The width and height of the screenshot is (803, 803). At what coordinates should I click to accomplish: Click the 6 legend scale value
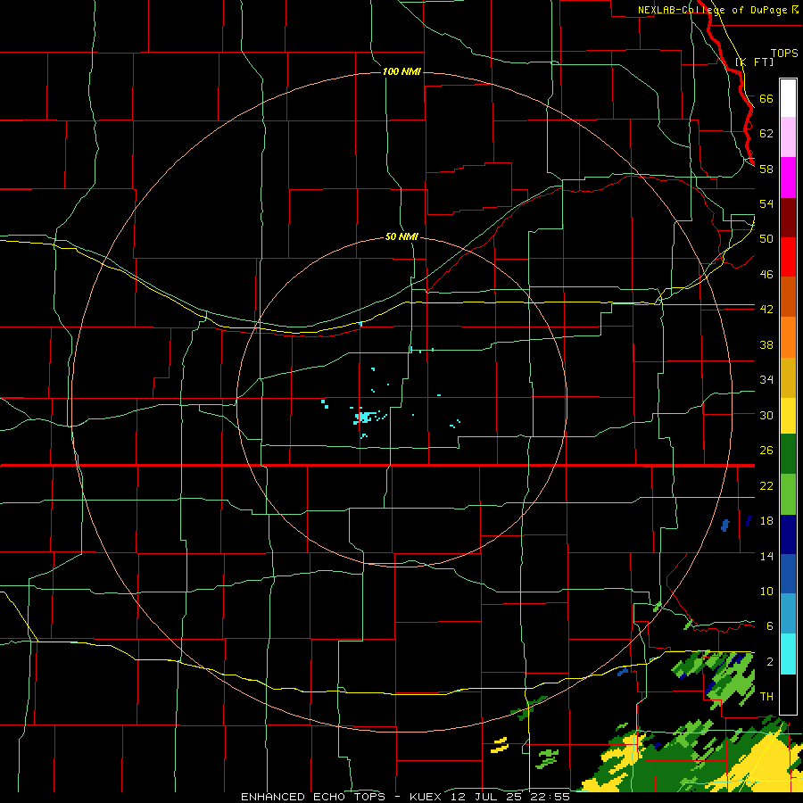pos(770,626)
